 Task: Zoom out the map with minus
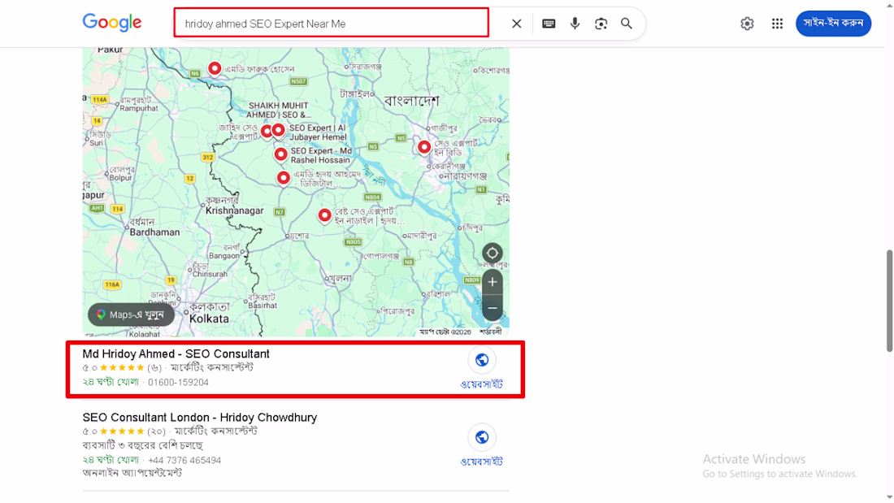[x=492, y=309]
